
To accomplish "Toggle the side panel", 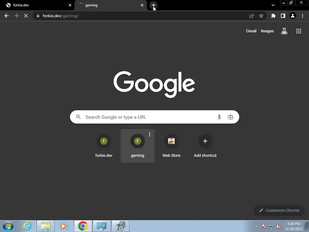I will coord(283,16).
